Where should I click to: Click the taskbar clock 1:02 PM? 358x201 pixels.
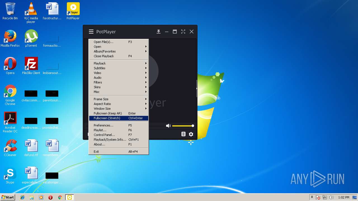coord(343,197)
